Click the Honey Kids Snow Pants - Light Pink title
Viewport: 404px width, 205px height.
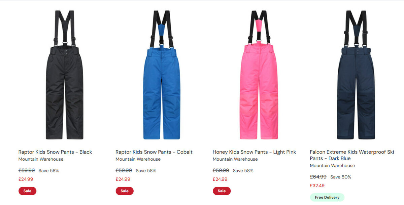254,152
